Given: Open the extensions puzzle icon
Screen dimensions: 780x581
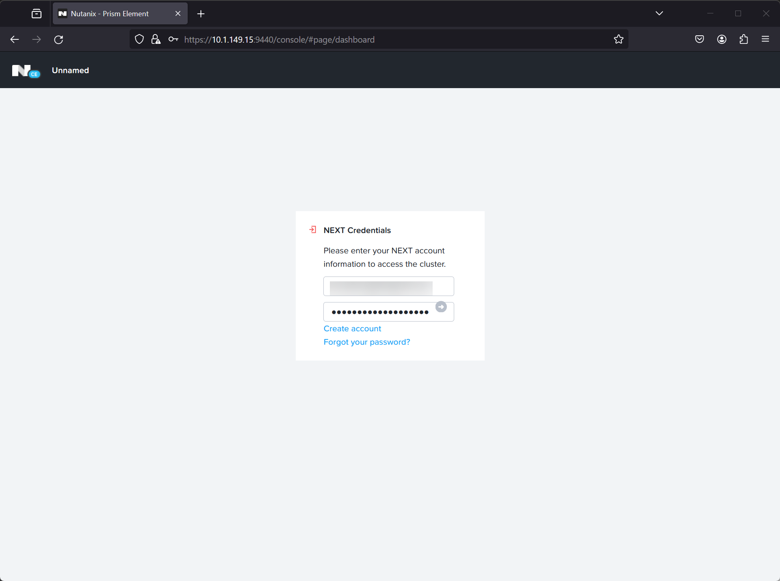Looking at the screenshot, I should (x=743, y=39).
